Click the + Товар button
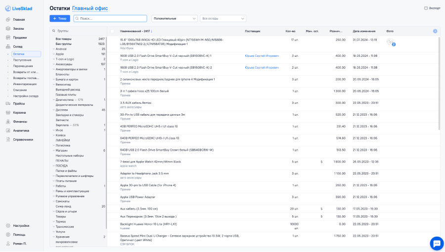Viewport: 445px width, 252px height. (60, 18)
